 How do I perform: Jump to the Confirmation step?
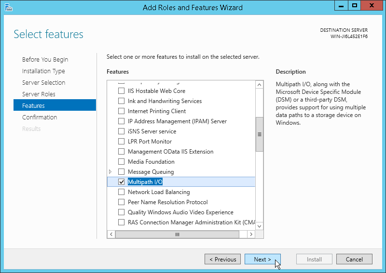[x=40, y=117]
